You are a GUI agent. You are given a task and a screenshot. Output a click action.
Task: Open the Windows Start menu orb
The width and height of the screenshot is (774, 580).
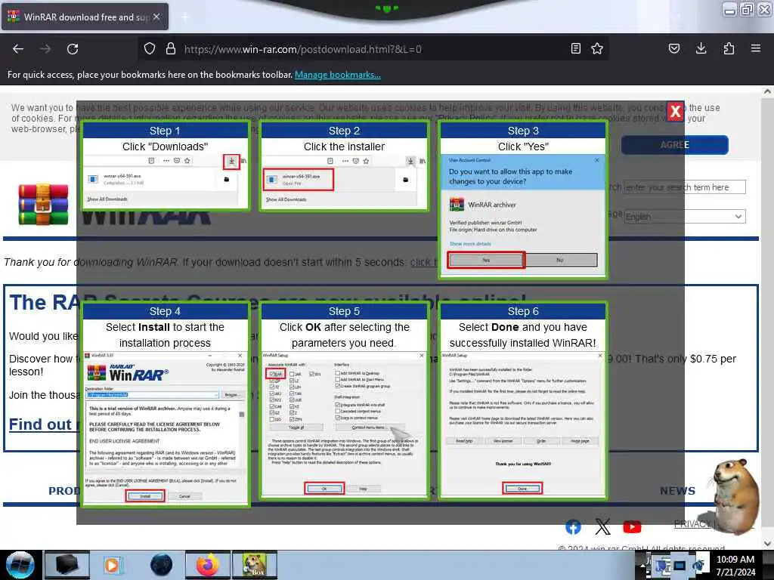pyautogui.click(x=20, y=565)
